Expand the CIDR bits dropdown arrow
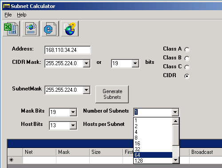 click(x=135, y=63)
